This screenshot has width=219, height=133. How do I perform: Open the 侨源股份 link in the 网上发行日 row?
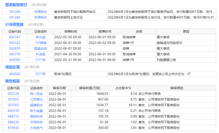[x=40, y=17]
